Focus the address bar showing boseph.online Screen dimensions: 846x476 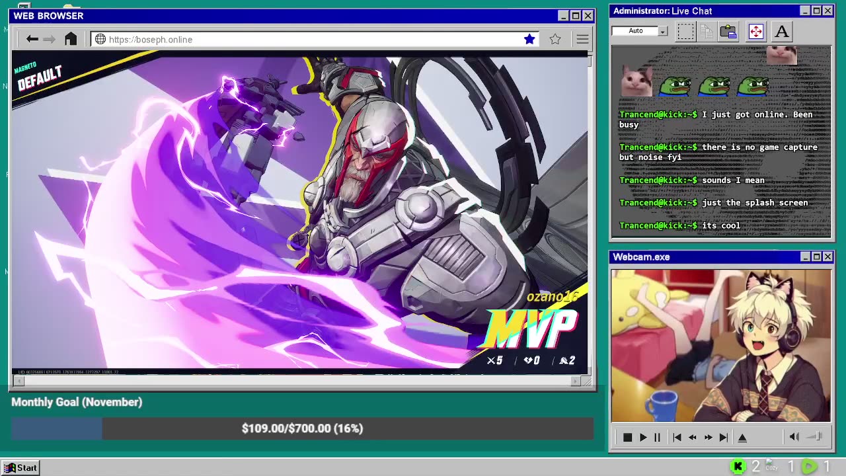315,40
